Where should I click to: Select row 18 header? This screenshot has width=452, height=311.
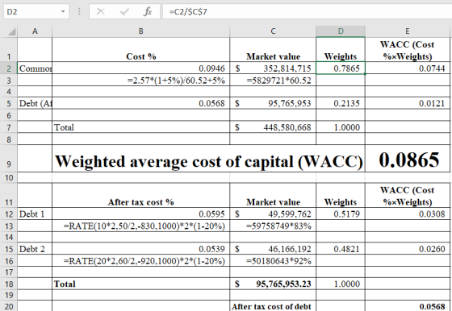coord(9,284)
